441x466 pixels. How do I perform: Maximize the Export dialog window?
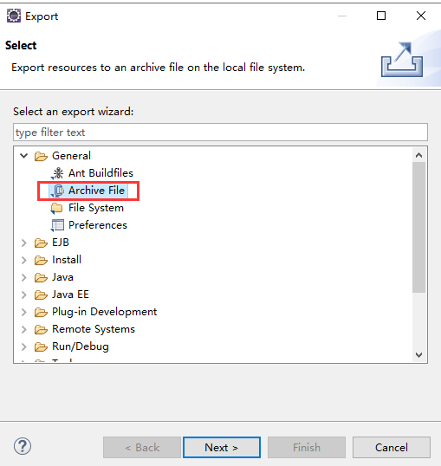click(x=381, y=16)
